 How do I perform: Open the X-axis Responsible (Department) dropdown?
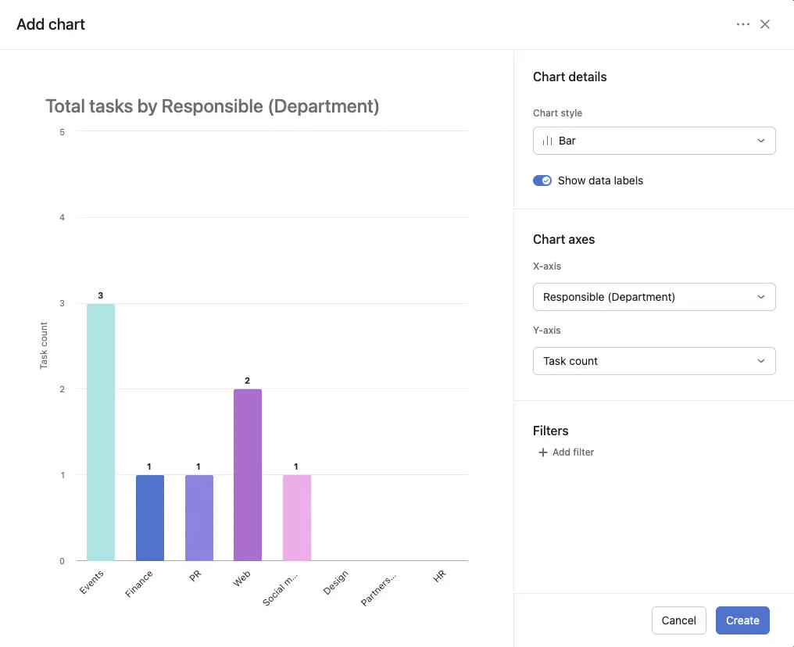click(654, 297)
